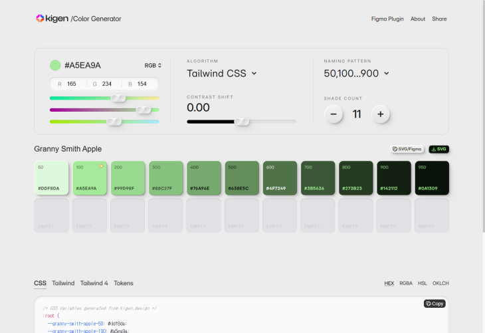Screen dimensions: 485x333
Task: Switch color format to OKLCH
Action: (440, 283)
